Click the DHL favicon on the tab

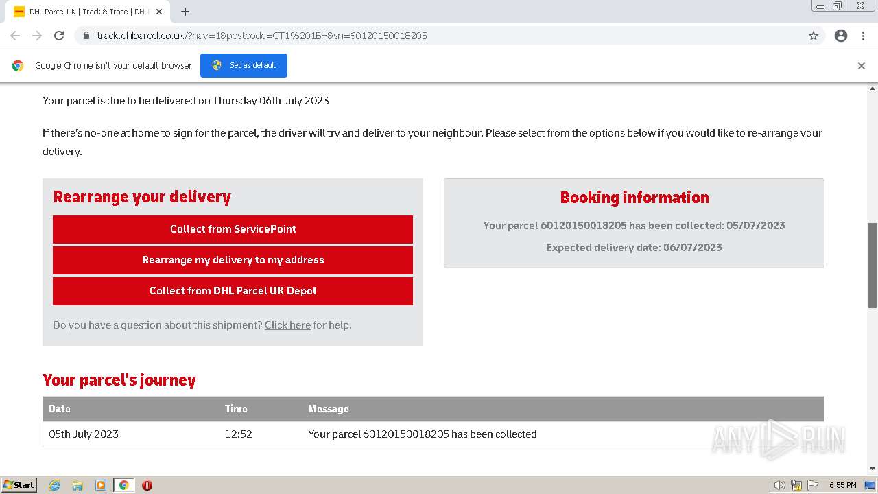(19, 12)
